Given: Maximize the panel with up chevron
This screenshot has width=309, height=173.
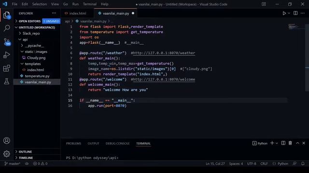Looking at the screenshot, I should click(x=297, y=143).
